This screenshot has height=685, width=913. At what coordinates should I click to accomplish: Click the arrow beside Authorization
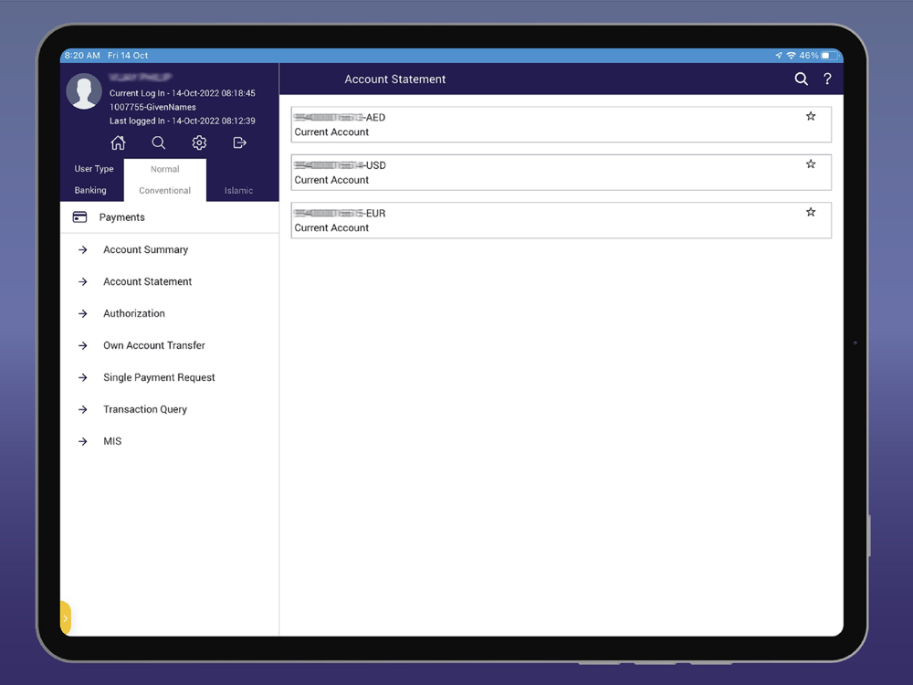coord(83,314)
